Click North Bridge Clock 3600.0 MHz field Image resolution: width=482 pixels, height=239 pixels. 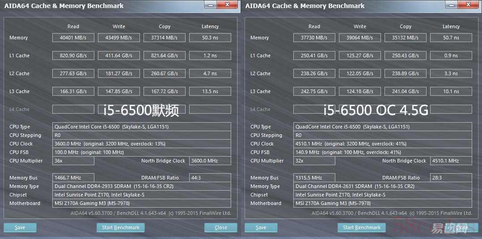pos(210,161)
